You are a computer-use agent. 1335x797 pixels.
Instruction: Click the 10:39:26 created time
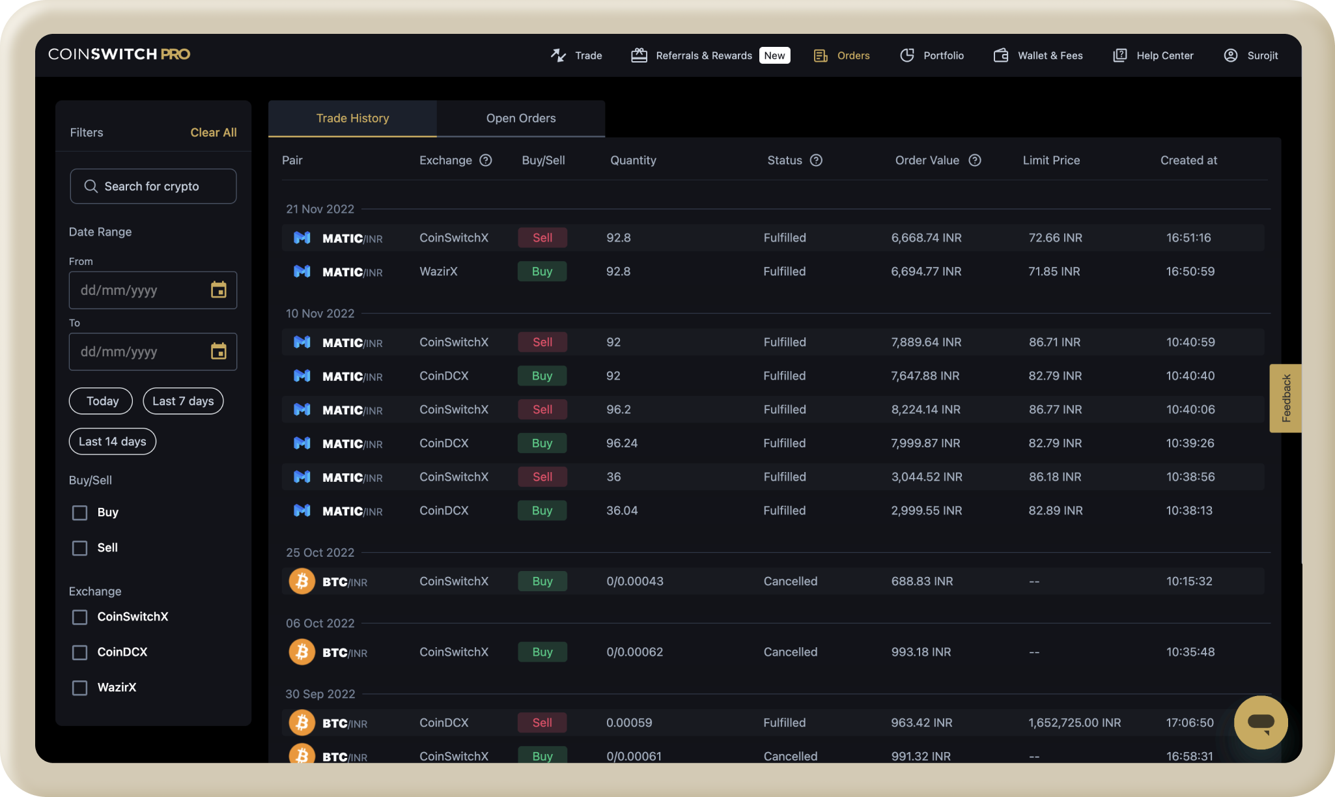tap(1190, 443)
